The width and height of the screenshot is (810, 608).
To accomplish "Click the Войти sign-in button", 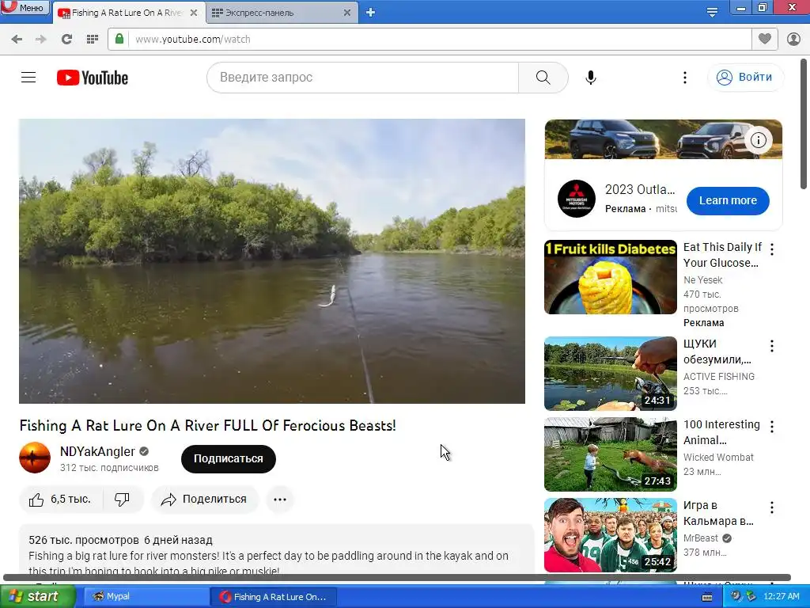I will [x=745, y=78].
